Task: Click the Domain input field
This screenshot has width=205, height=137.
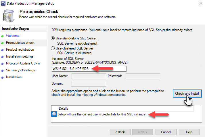Action: (x=89, y=84)
